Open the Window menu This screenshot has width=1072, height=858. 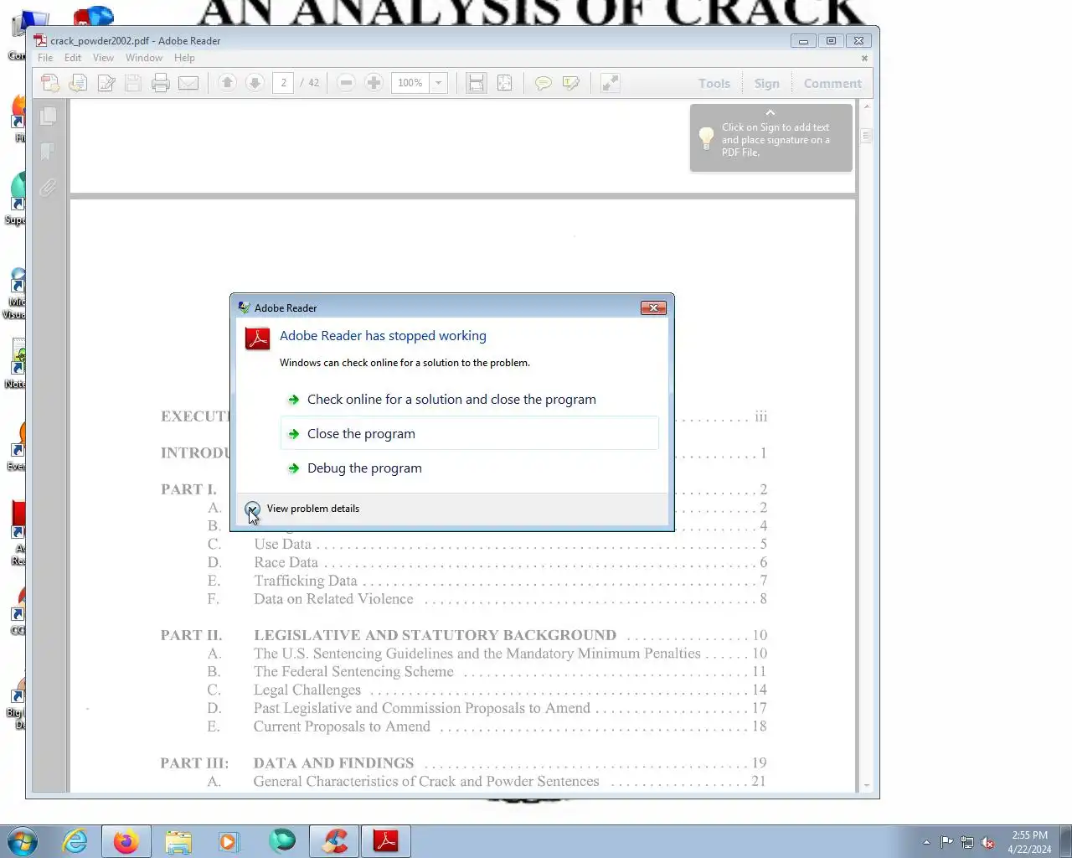click(x=144, y=58)
